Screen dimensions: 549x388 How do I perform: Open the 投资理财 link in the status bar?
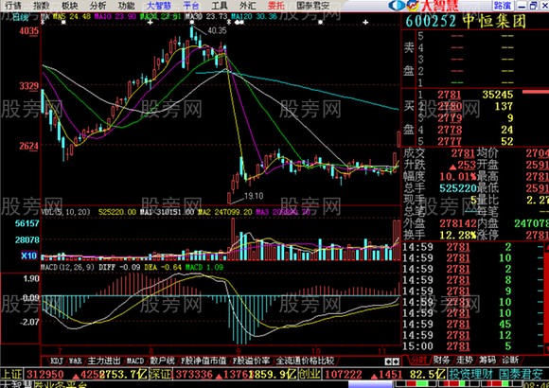(471, 375)
